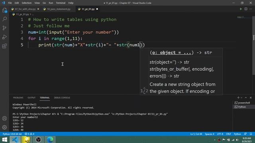The height and width of the screenshot is (143, 255).
Task: Open the View menu
Action: 37,3
